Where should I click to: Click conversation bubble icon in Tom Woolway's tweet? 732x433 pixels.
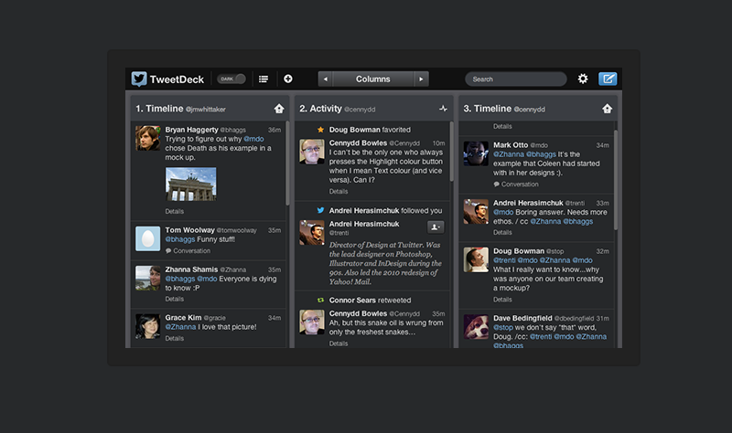pos(168,251)
